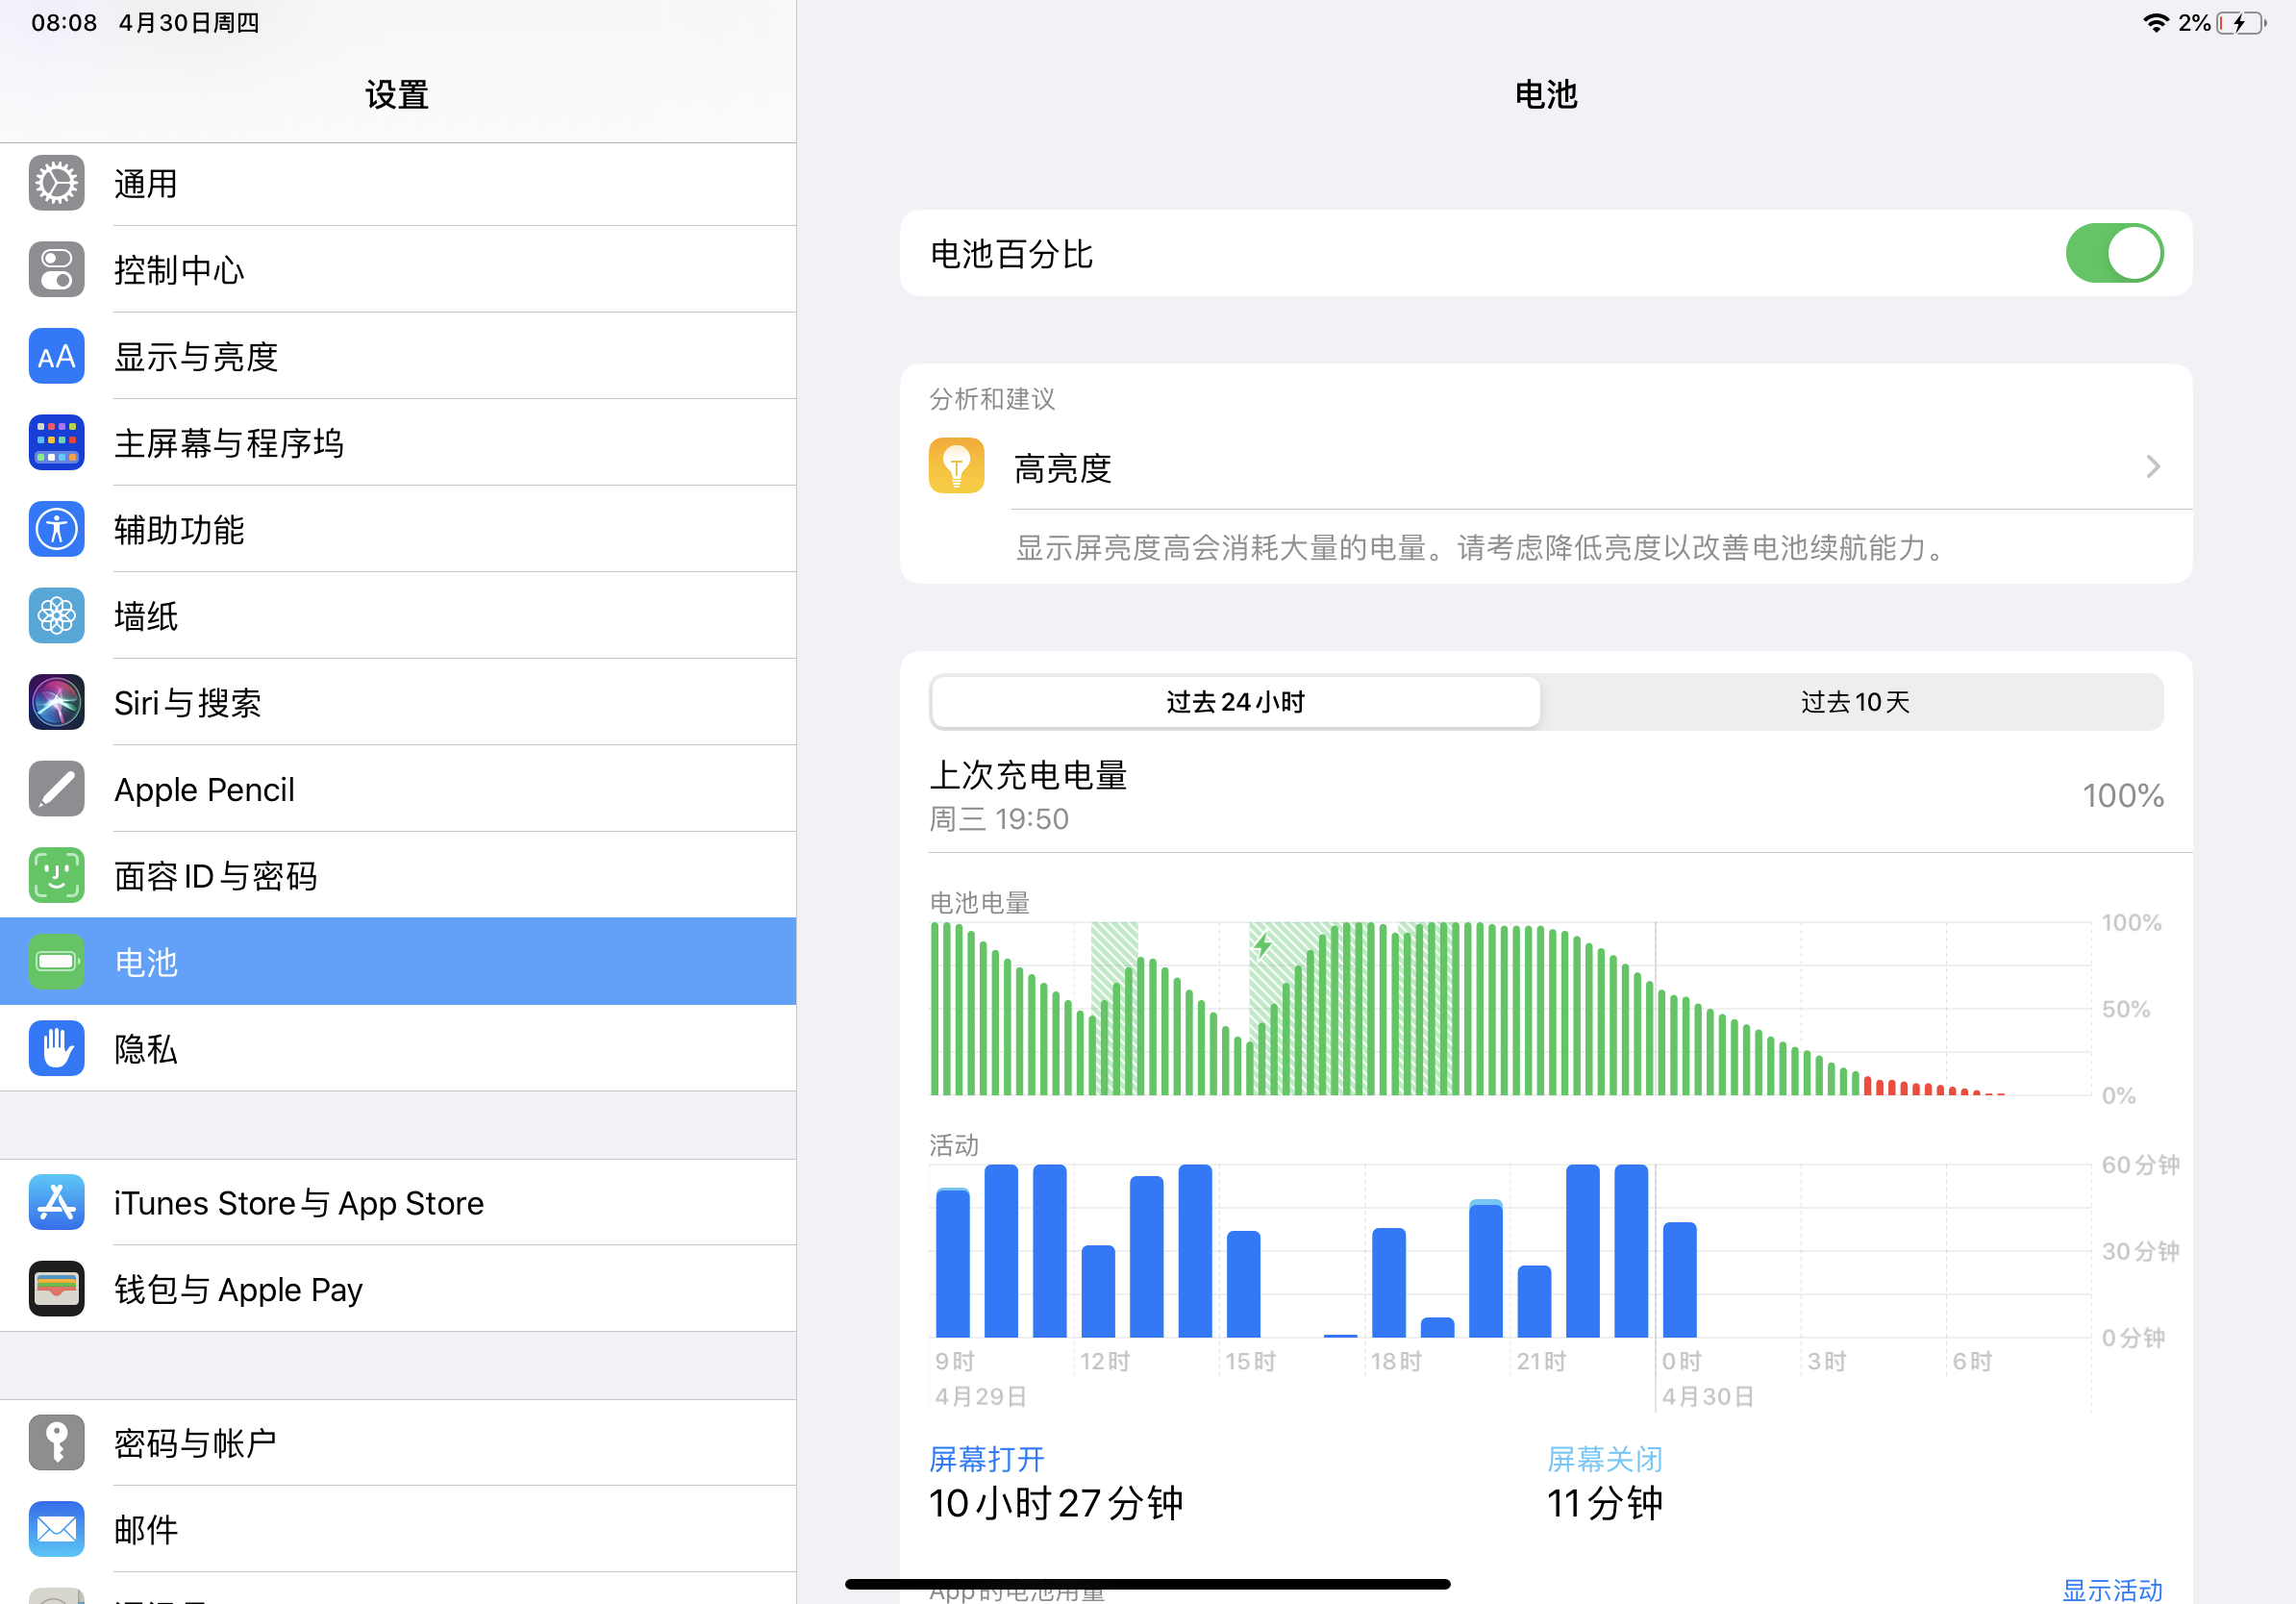Tap the iTunes Store与App Store icon
Image resolution: width=2296 pixels, height=1604 pixels.
(x=56, y=1202)
